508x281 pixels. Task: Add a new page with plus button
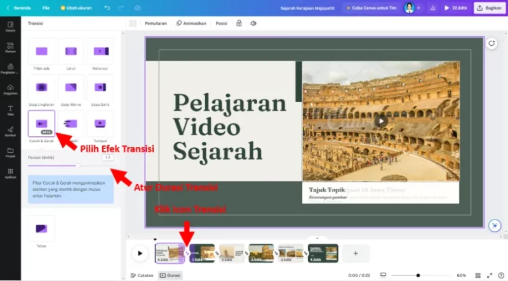click(356, 253)
